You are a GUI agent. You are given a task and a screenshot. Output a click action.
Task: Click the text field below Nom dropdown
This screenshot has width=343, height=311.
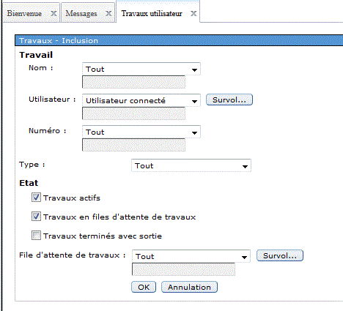point(133,82)
